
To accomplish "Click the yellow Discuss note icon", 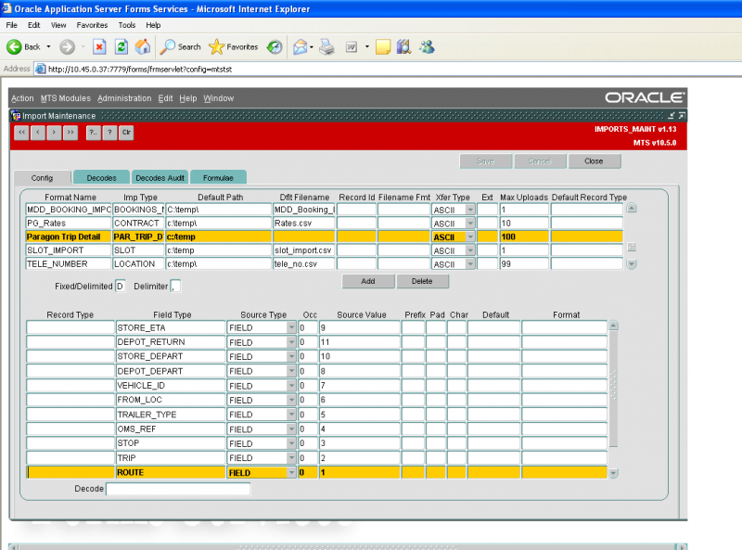I will [383, 47].
